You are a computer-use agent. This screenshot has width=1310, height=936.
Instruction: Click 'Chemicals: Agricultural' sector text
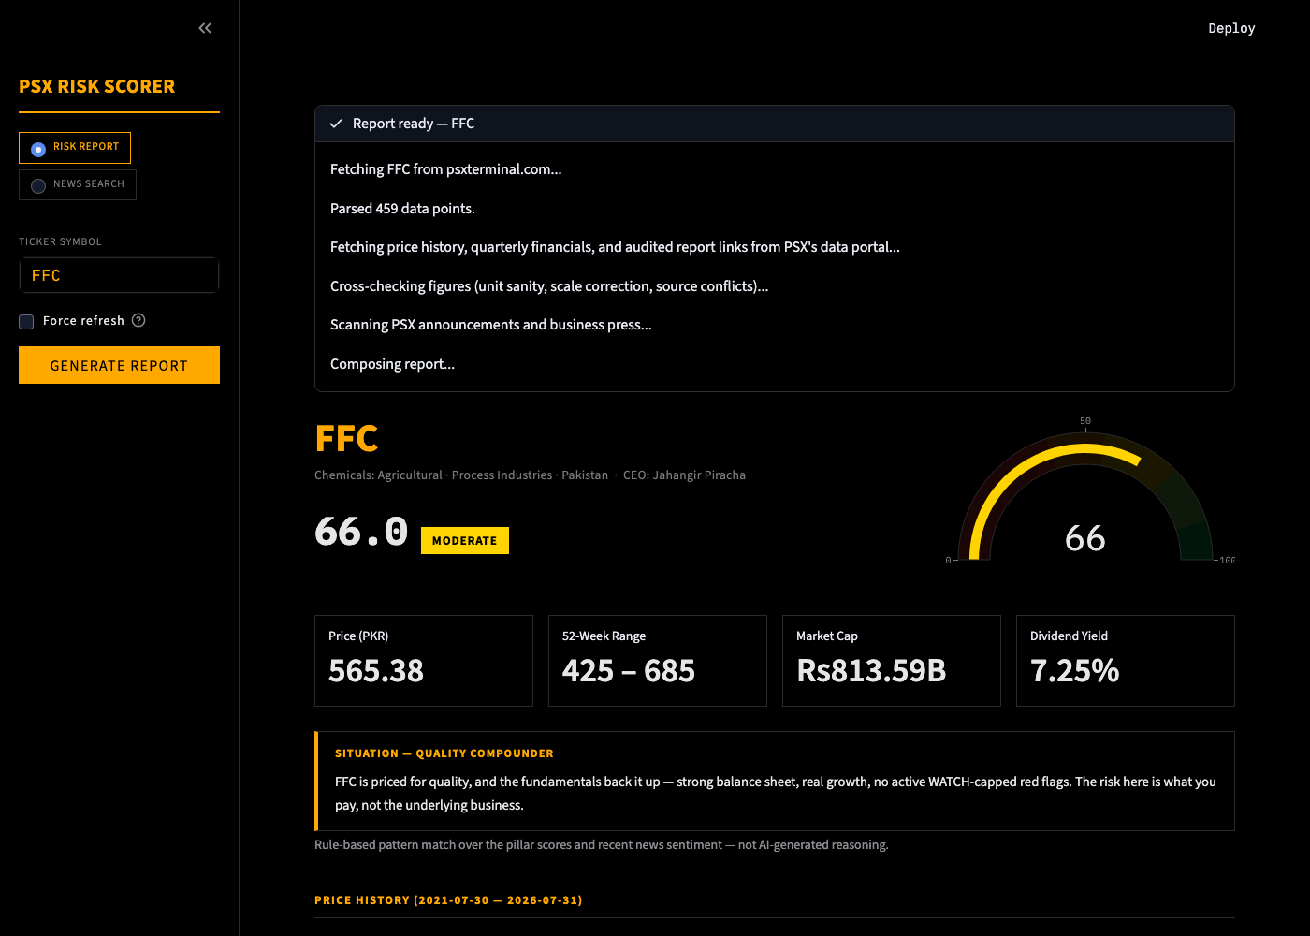coord(378,475)
